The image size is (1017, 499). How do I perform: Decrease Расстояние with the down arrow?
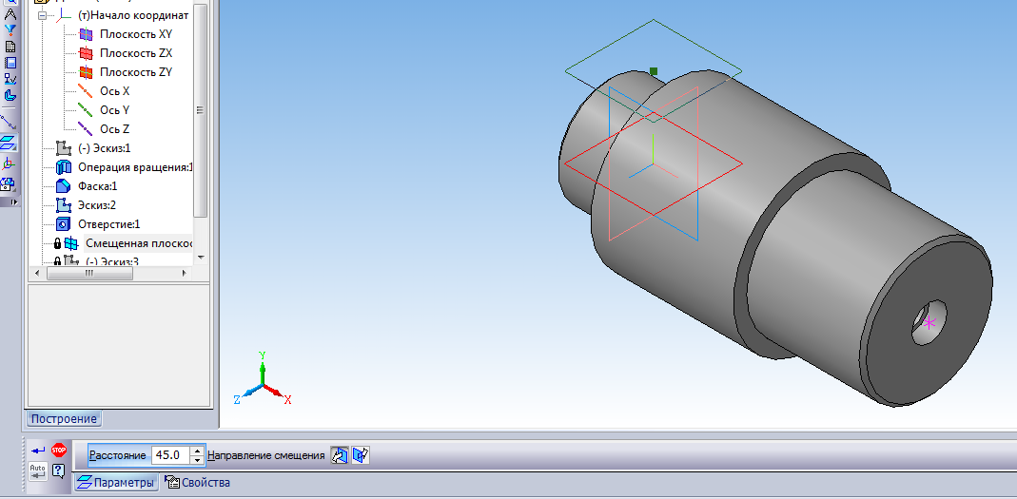pos(197,460)
